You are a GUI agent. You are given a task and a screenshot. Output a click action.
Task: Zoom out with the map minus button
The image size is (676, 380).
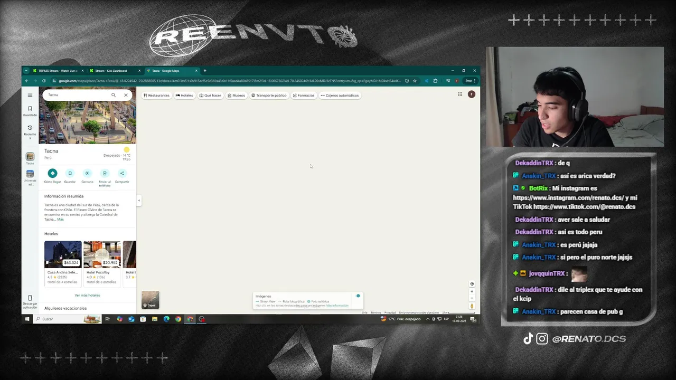[x=472, y=298]
